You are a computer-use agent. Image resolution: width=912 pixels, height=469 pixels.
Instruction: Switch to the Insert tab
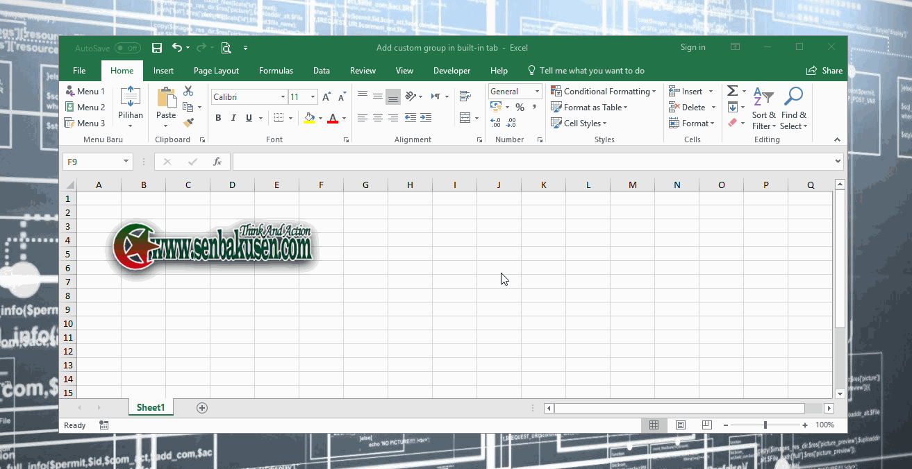click(164, 71)
